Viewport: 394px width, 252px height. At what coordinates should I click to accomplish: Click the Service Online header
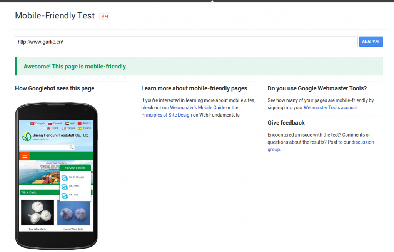point(75,168)
